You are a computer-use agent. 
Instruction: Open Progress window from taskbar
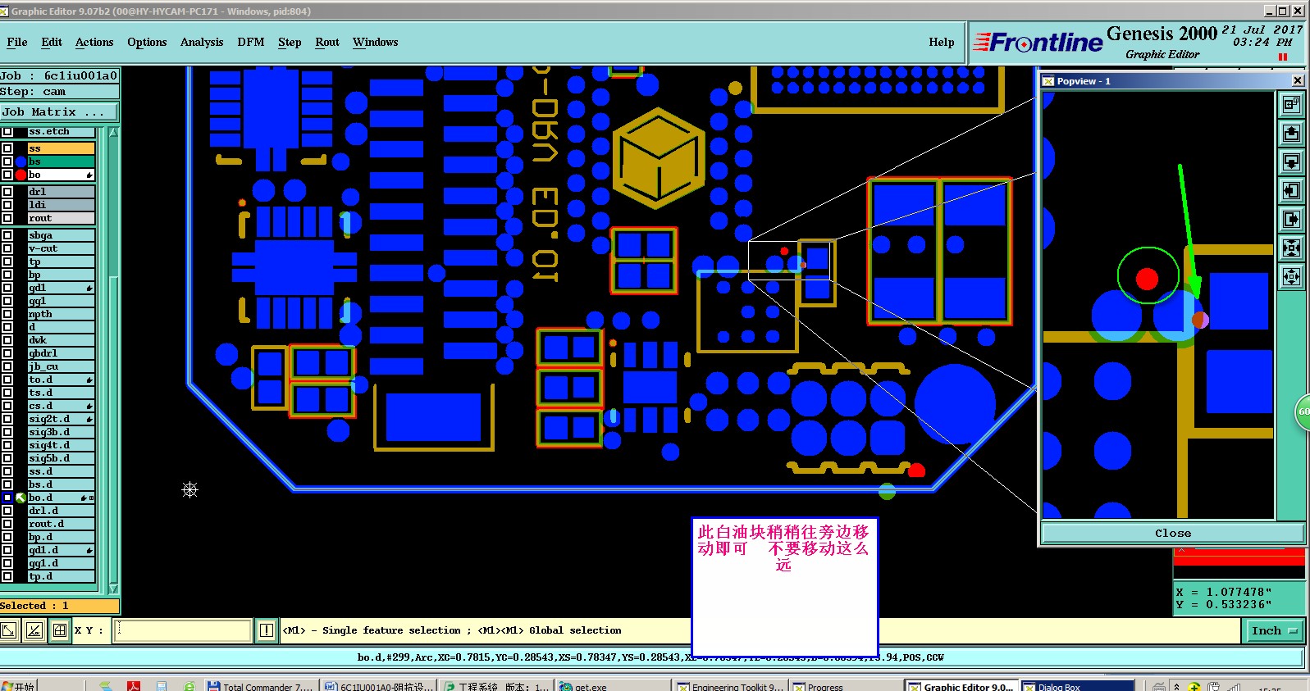[x=845, y=685]
